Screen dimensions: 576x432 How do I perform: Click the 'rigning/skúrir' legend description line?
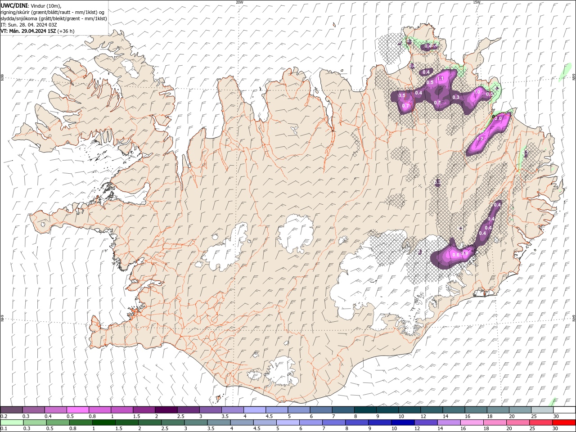pos(53,12)
